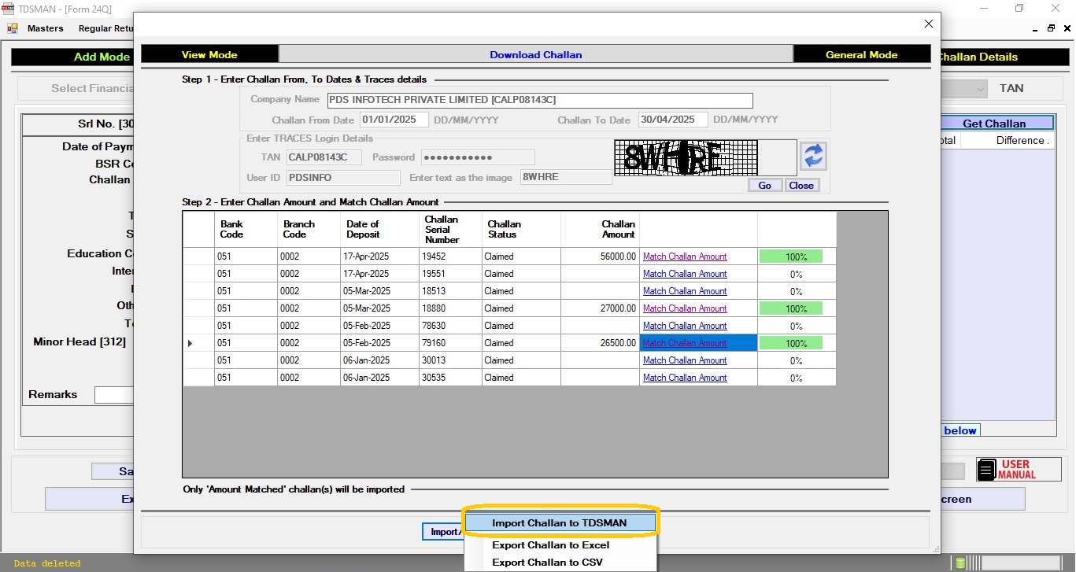Choose Export Challan to Excel
The width and height of the screenshot is (1076, 572).
551,545
